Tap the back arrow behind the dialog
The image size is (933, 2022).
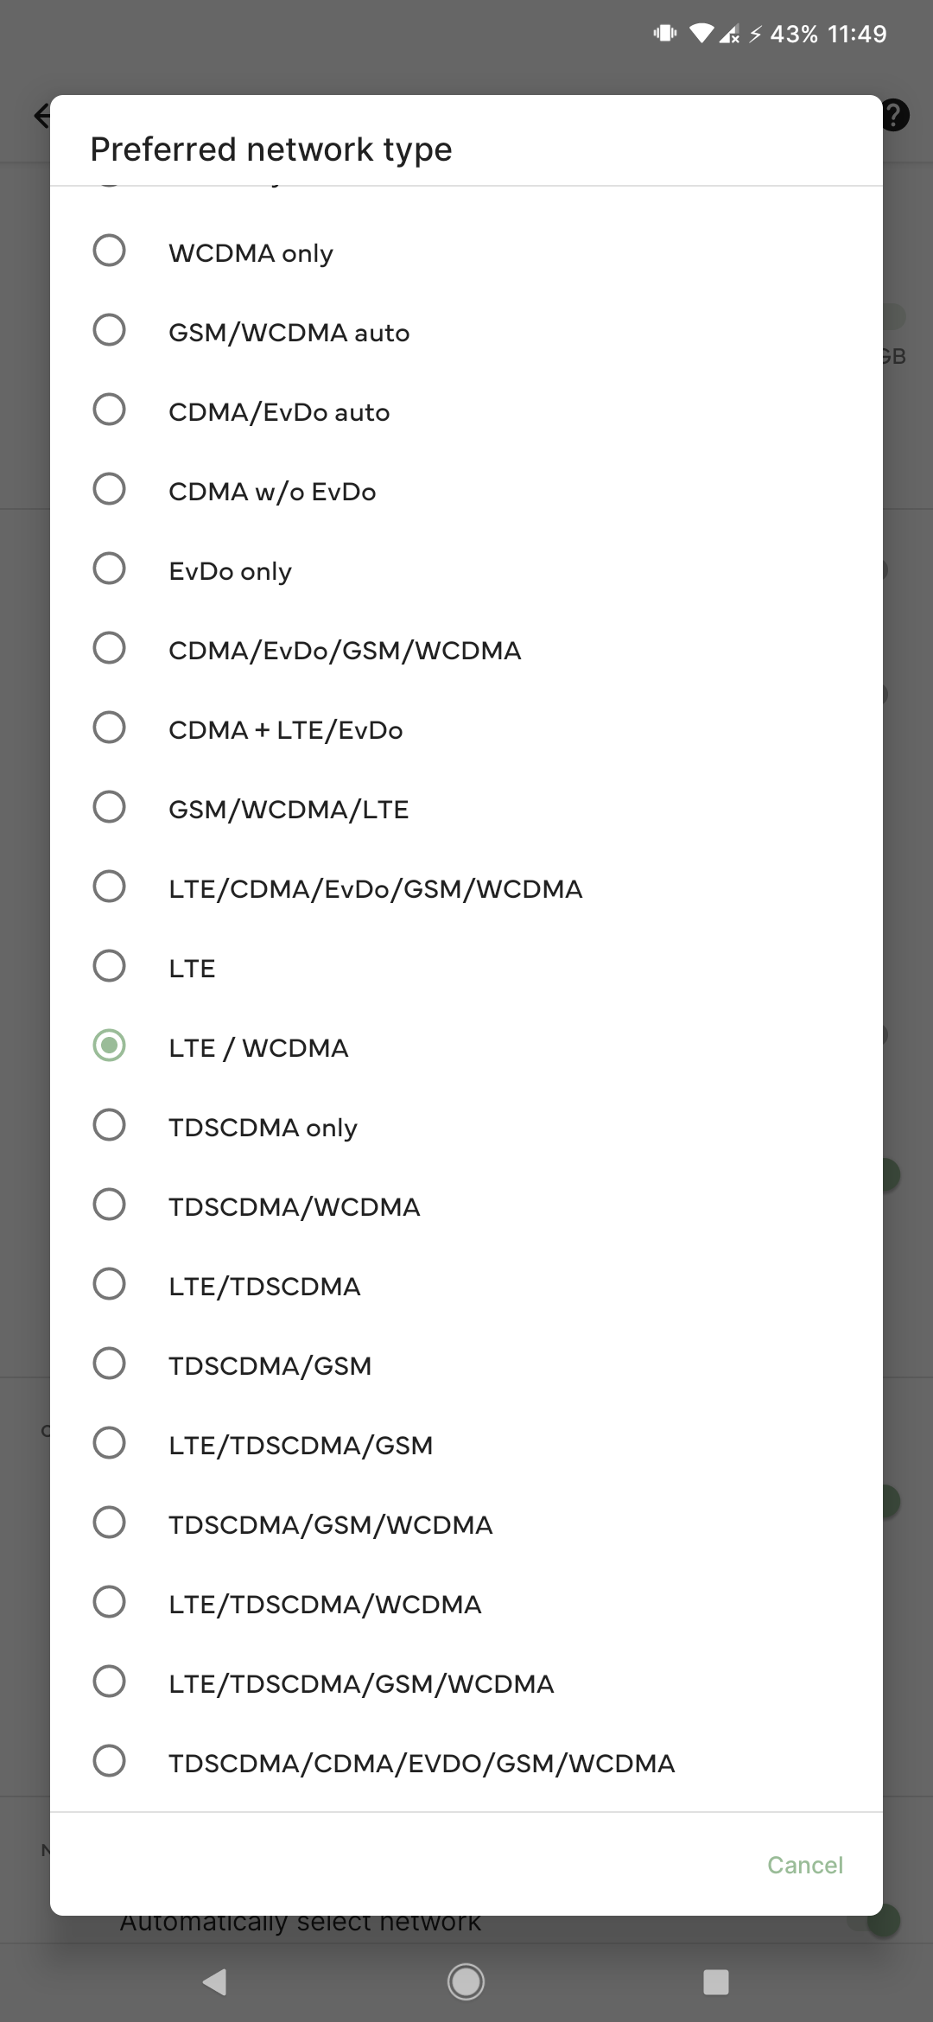click(41, 115)
